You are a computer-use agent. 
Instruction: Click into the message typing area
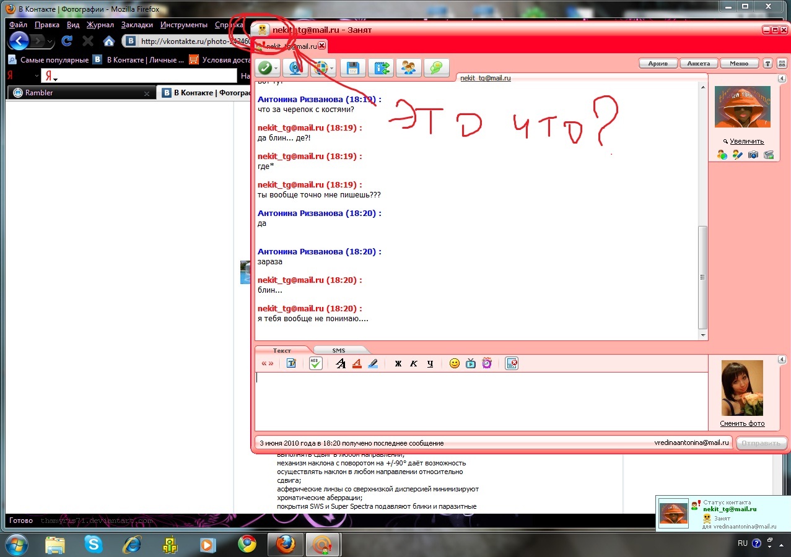481,401
